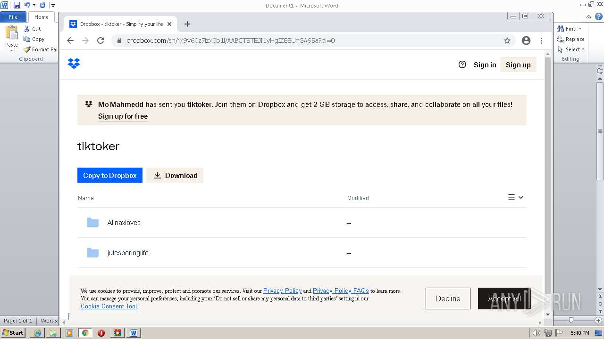Expand the Paste options arrow in Word

[x=11, y=50]
